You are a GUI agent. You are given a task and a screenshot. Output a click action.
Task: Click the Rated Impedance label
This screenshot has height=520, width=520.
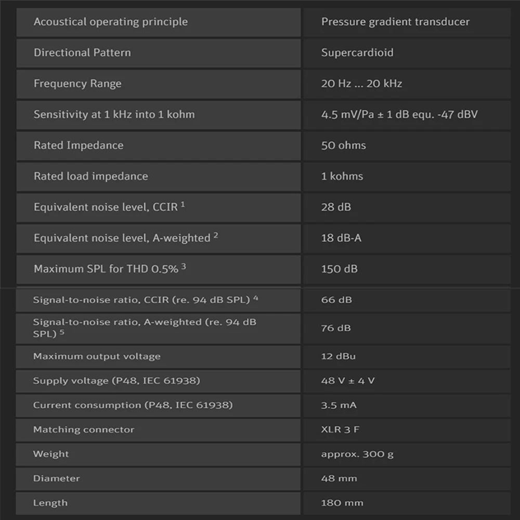(79, 145)
